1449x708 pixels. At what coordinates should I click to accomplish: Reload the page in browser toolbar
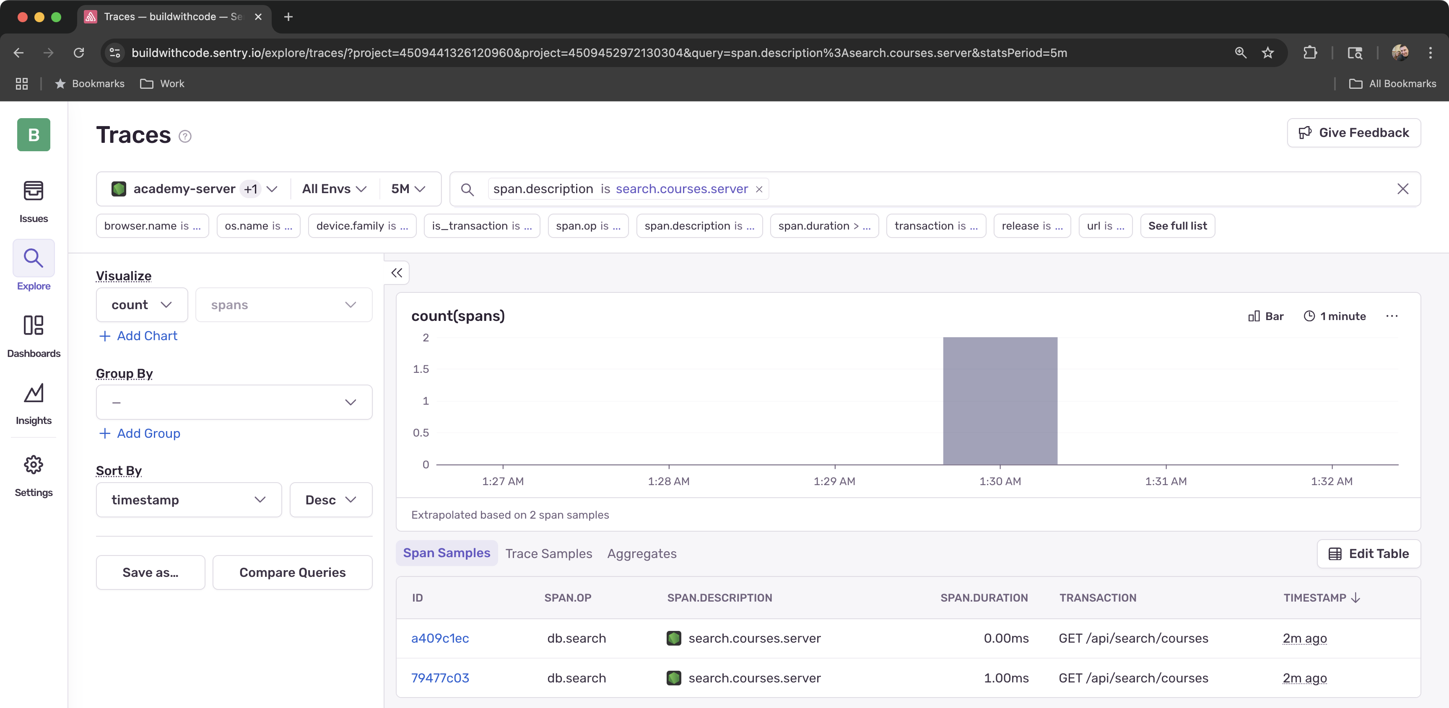pyautogui.click(x=79, y=53)
